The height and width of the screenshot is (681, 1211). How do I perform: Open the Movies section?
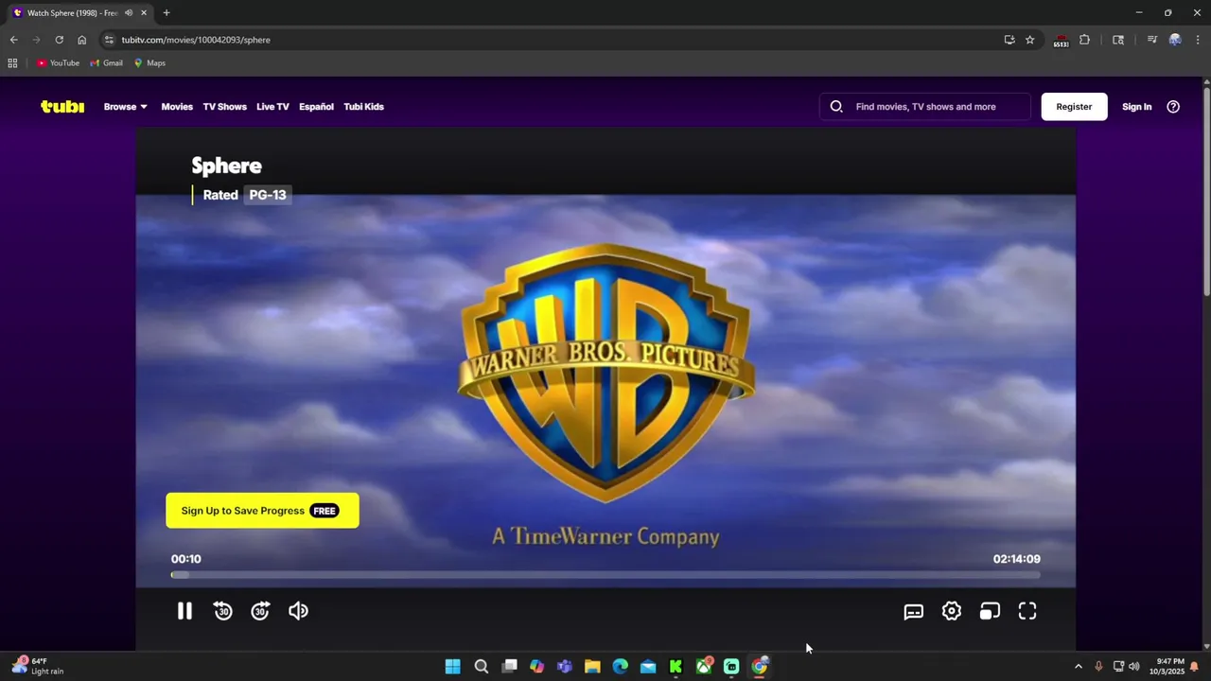[177, 107]
